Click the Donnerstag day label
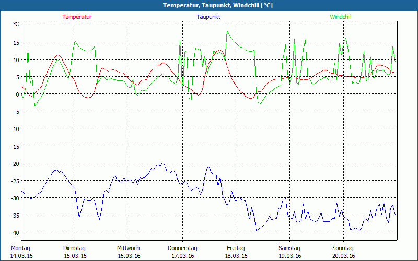418x261 pixels. pos(182,248)
